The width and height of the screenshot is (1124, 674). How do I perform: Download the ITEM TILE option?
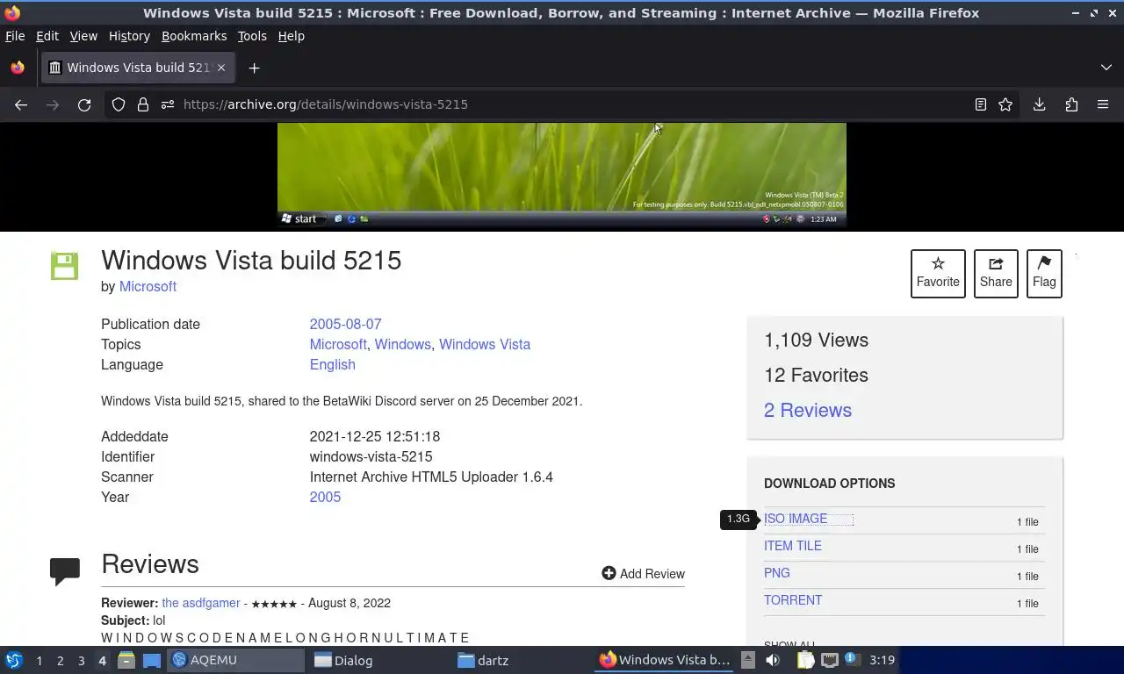[x=793, y=546]
